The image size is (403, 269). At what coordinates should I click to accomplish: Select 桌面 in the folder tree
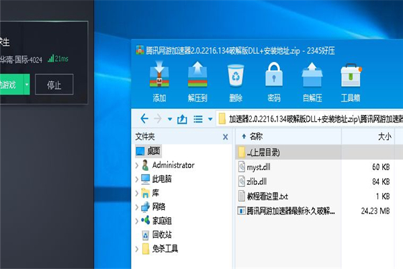click(x=148, y=151)
